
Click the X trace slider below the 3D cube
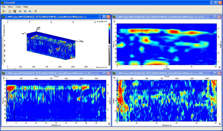51,68
